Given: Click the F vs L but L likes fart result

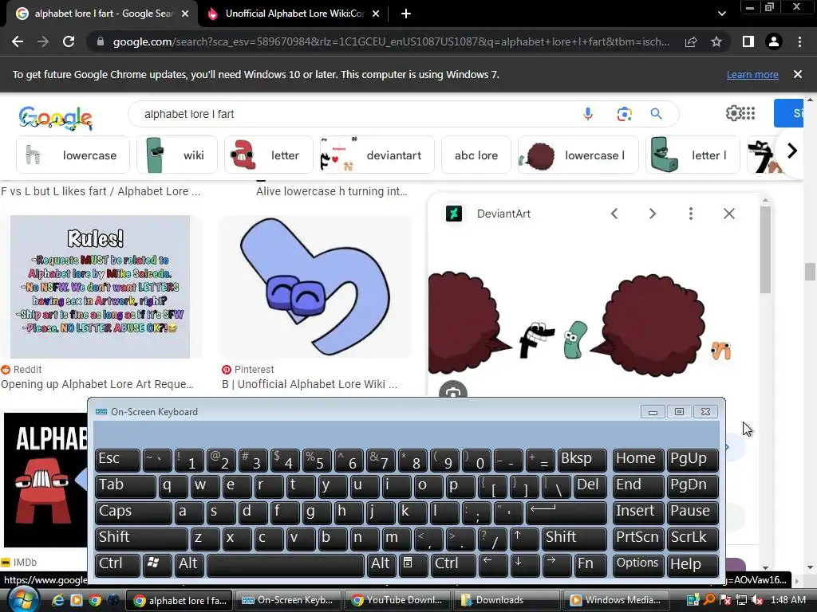Looking at the screenshot, I should [101, 191].
